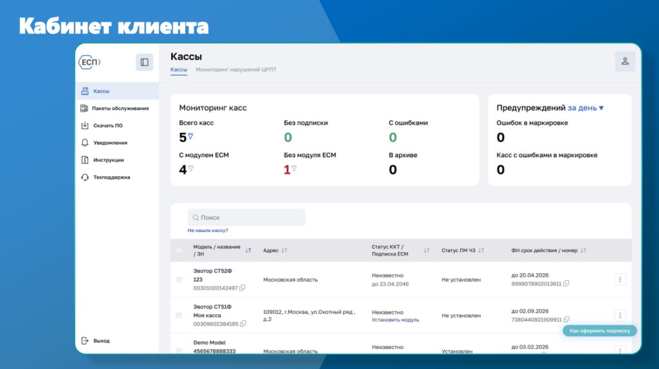Filter by Всего касс funnel icon
The height and width of the screenshot is (369, 659).
pyautogui.click(x=190, y=136)
